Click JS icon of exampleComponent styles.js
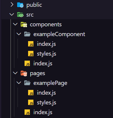Image resolution: width=113 pixels, height=118 pixels. coord(31,54)
